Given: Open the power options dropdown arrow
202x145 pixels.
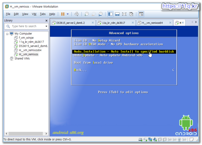Looking at the screenshot, I should [x=68, y=14].
